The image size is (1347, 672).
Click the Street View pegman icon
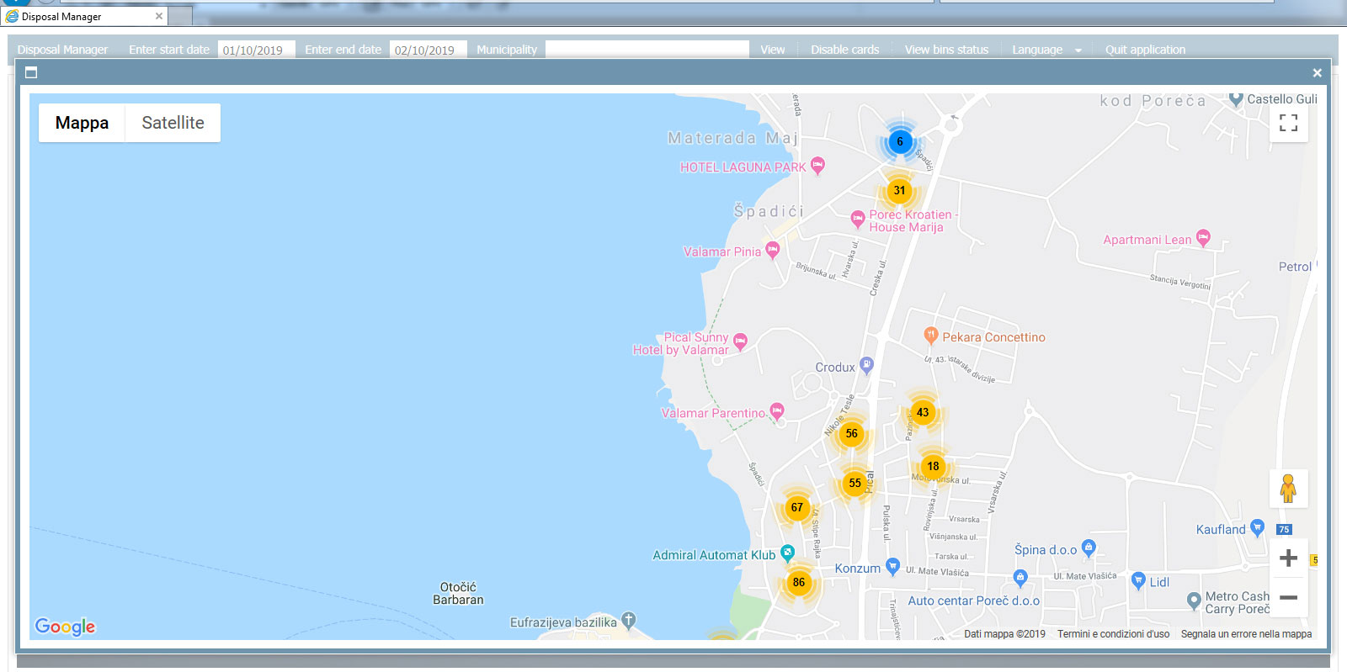click(x=1288, y=489)
